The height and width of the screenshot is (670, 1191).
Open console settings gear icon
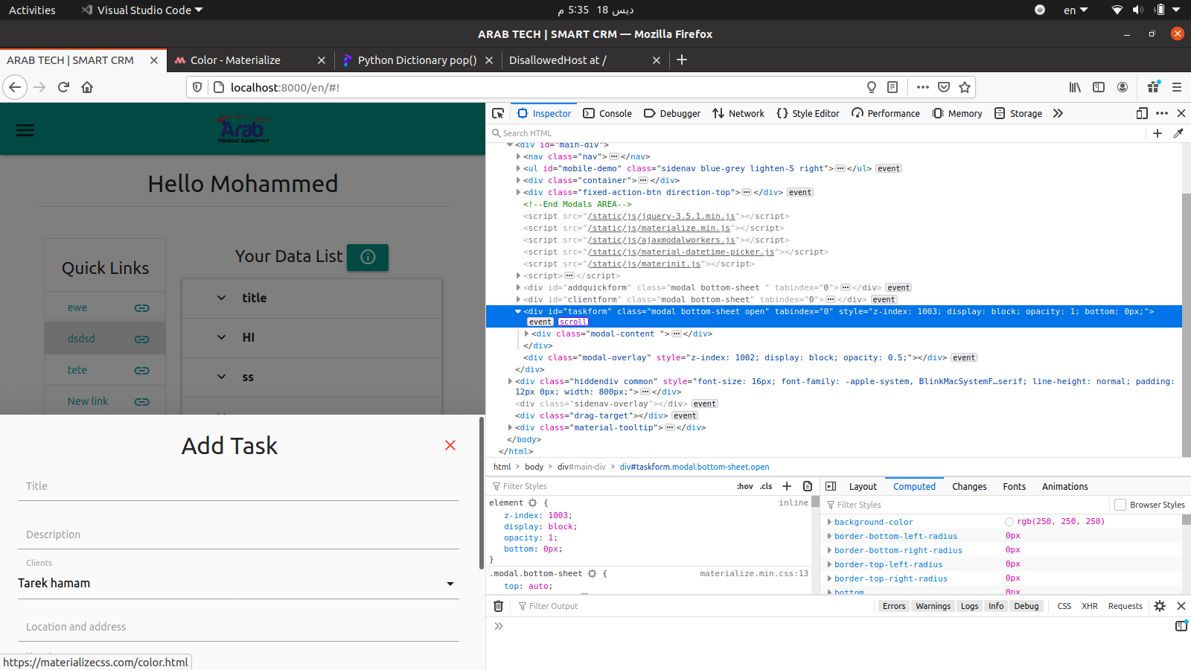click(x=1160, y=606)
